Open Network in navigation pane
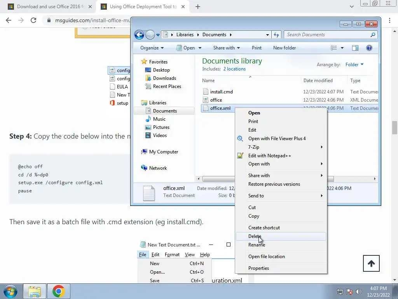Screen dimensions: 398x299 (158, 168)
